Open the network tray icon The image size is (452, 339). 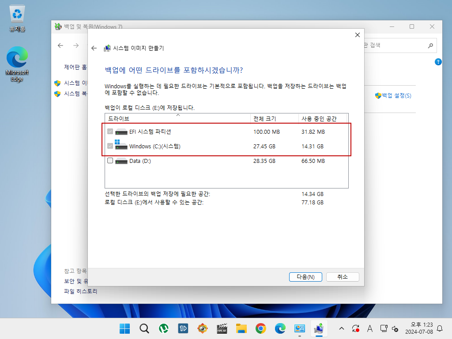tap(384, 328)
